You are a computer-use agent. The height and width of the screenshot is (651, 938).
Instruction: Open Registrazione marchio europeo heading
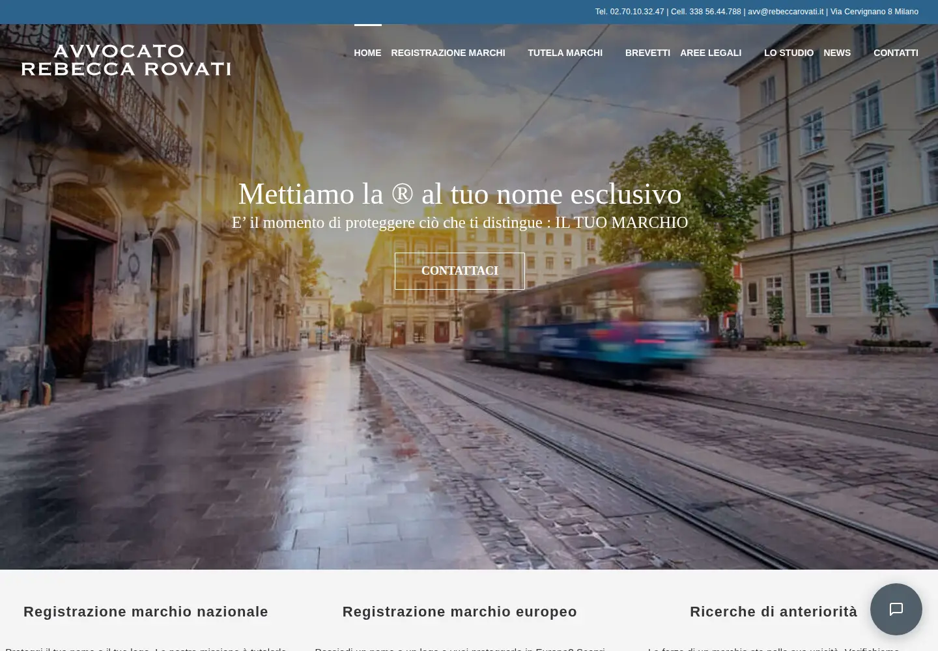coord(460,611)
